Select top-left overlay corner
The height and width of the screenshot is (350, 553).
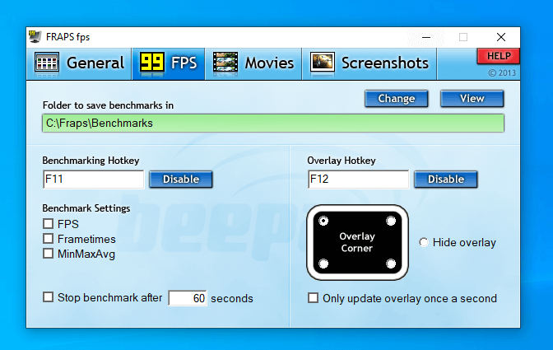coord(323,221)
